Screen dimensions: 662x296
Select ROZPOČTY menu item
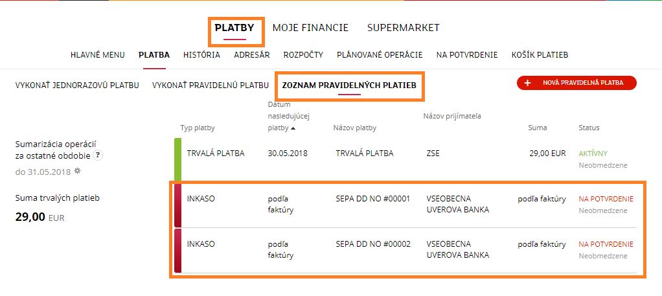[x=303, y=55]
